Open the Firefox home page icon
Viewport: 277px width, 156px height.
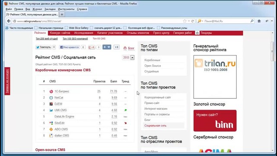(x=259, y=21)
